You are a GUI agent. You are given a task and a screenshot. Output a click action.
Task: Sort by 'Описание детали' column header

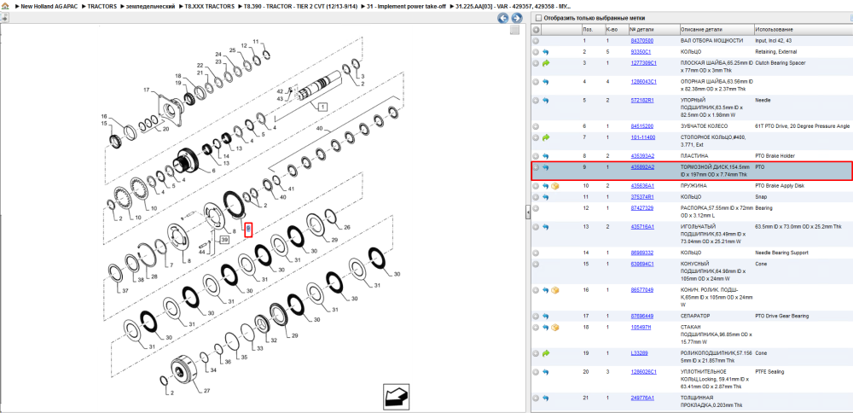[717, 29]
